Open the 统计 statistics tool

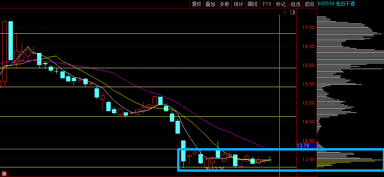[239, 4]
